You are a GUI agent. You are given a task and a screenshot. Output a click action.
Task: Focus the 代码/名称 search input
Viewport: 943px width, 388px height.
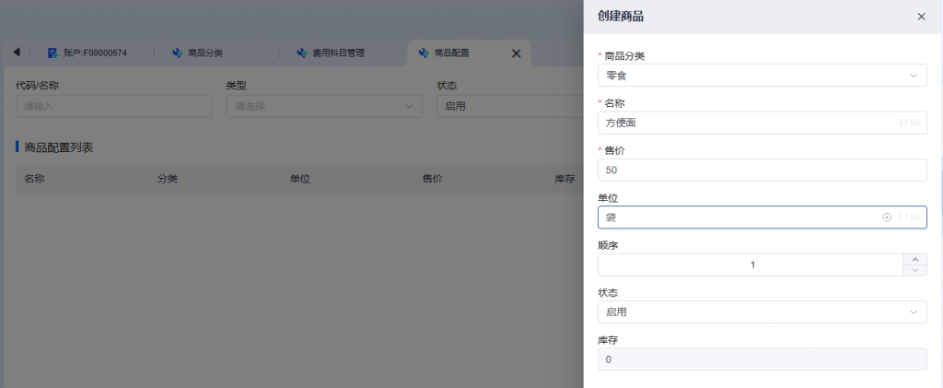[x=113, y=106]
